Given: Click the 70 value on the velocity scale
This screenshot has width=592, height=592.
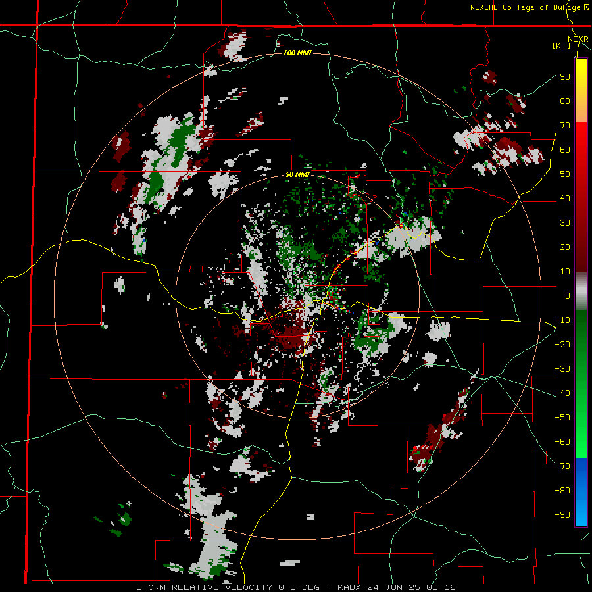Looking at the screenshot, I should click(x=565, y=126).
